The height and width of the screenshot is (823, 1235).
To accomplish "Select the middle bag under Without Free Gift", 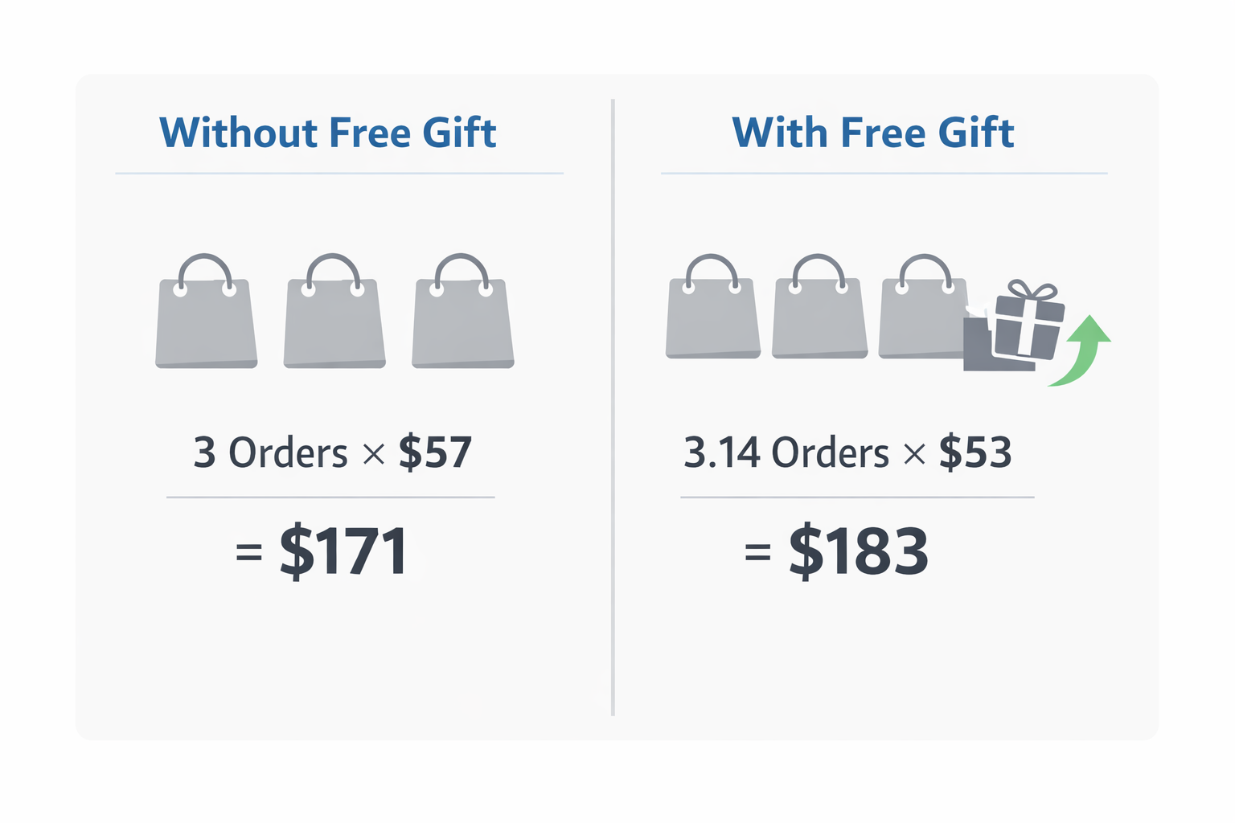I will coord(334,321).
